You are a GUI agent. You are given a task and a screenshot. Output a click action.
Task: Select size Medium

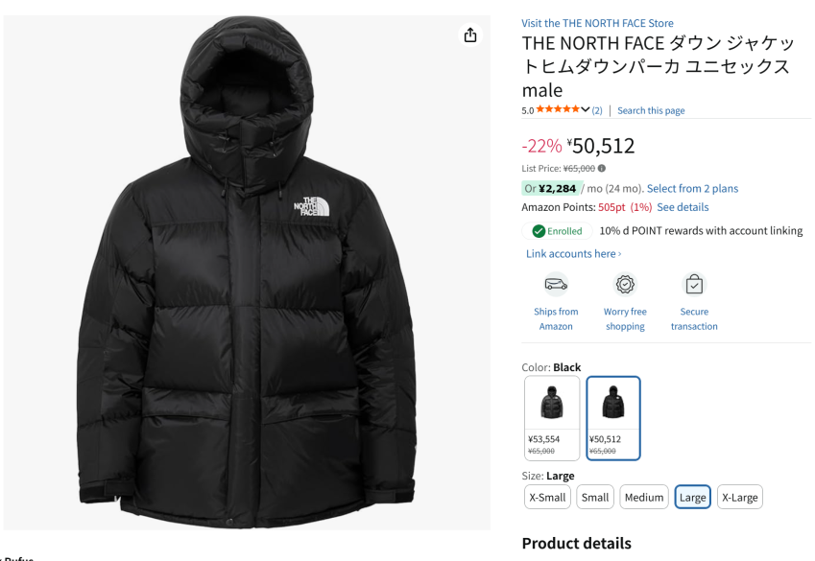(644, 497)
